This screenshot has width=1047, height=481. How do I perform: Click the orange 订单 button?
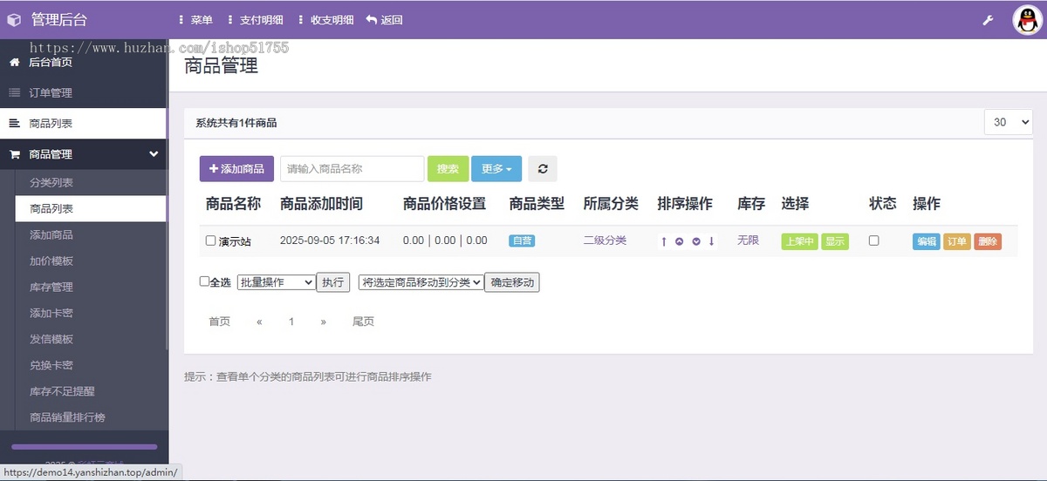[956, 241]
